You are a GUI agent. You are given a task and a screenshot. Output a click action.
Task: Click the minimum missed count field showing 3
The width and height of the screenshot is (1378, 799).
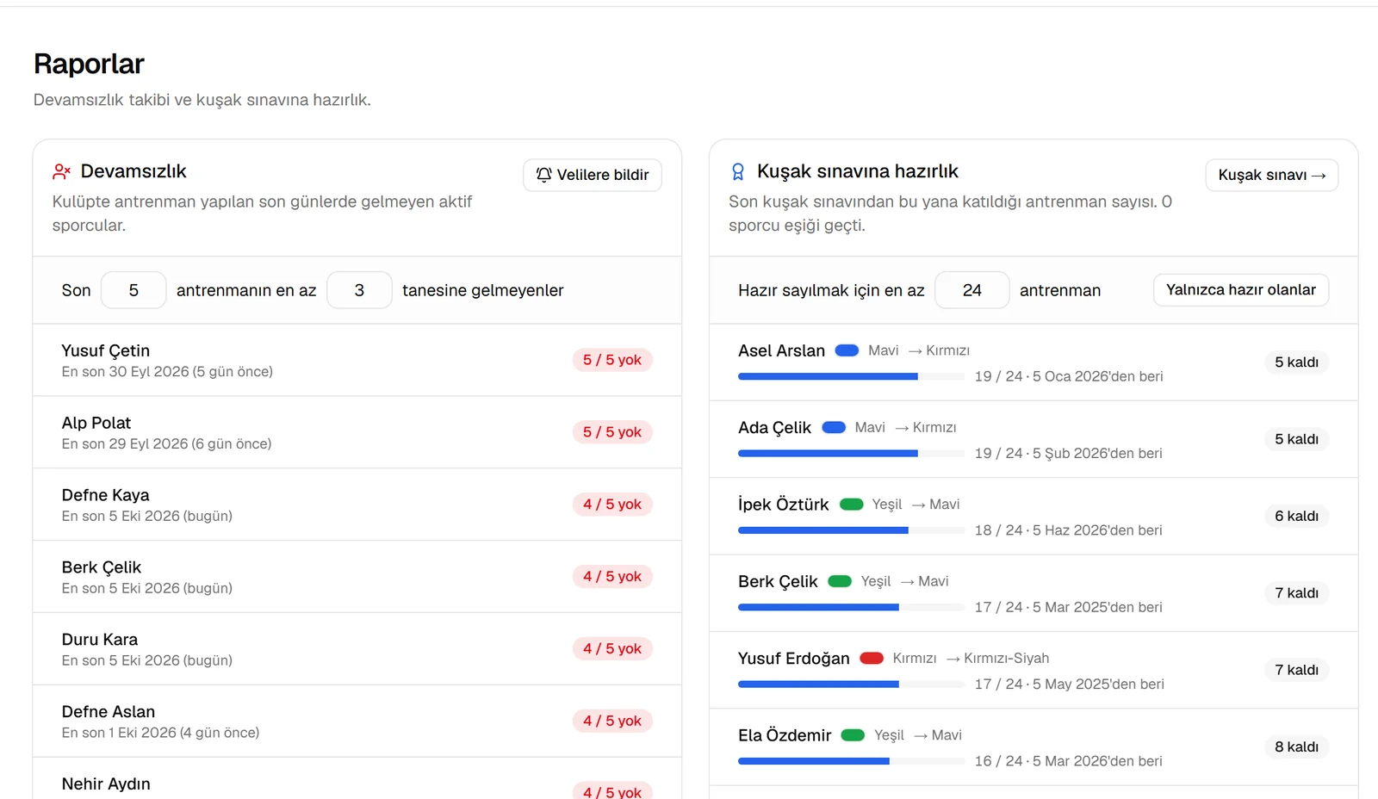coord(359,290)
